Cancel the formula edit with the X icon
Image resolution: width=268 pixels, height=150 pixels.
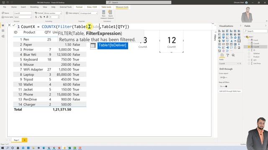click(x=9, y=25)
